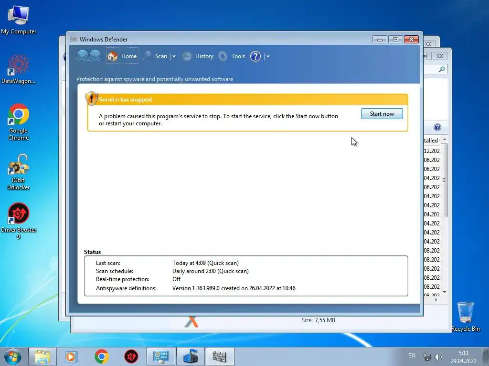The width and height of the screenshot is (489, 366).
Task: Click the Antispyware definitions version text
Action: coord(234,288)
